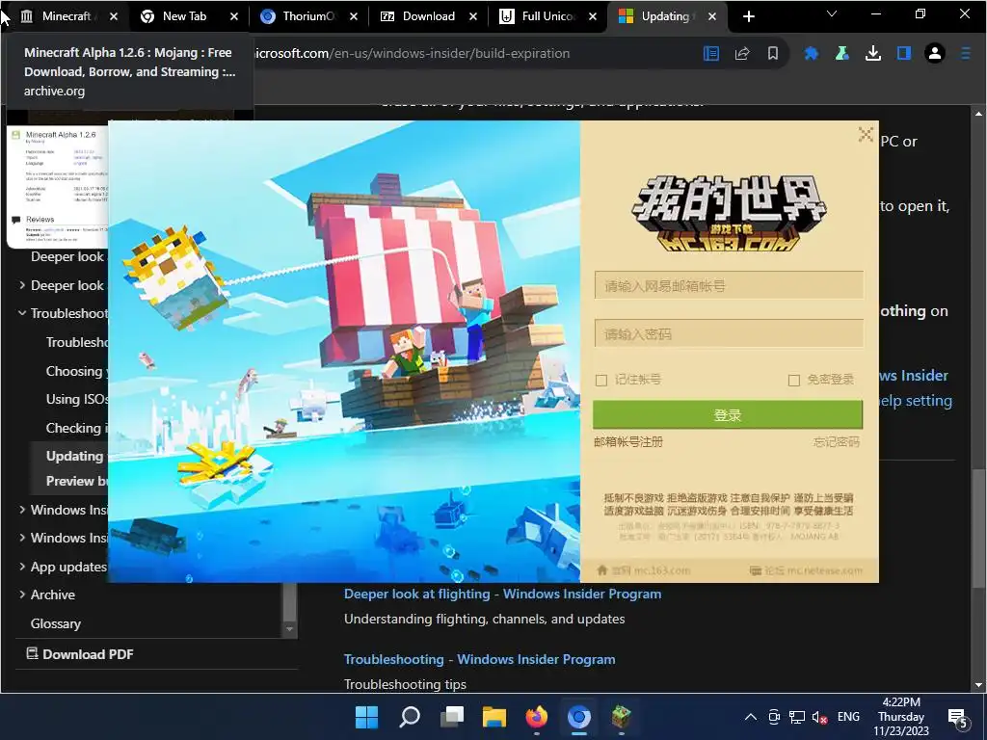The height and width of the screenshot is (740, 987).
Task: Close the New Tab browser tab
Action: [234, 16]
